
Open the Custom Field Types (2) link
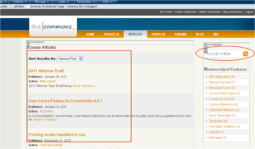(x=224, y=94)
